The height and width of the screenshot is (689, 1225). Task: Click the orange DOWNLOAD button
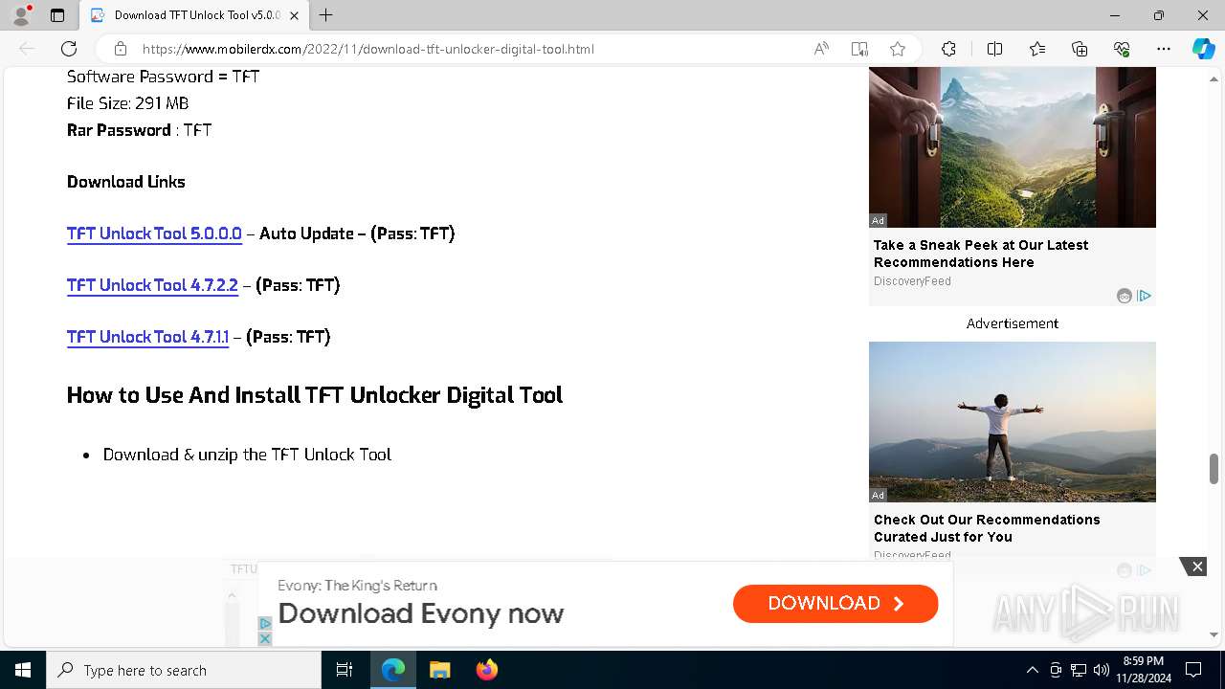(x=835, y=604)
